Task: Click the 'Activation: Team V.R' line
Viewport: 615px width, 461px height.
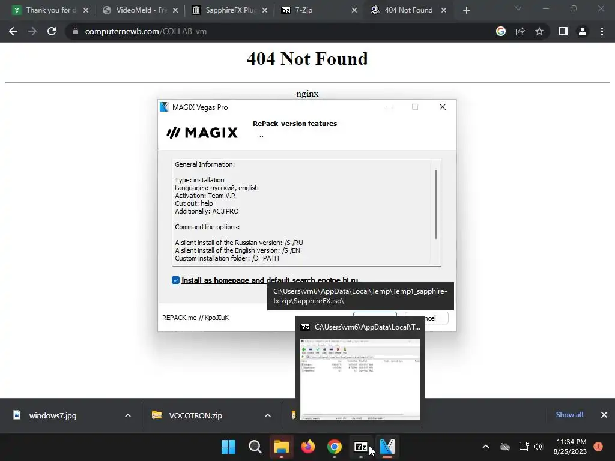Action: point(205,196)
